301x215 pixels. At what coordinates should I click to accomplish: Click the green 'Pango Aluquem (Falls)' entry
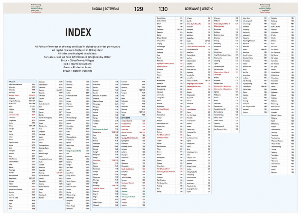pyautogui.click(x=74, y=151)
